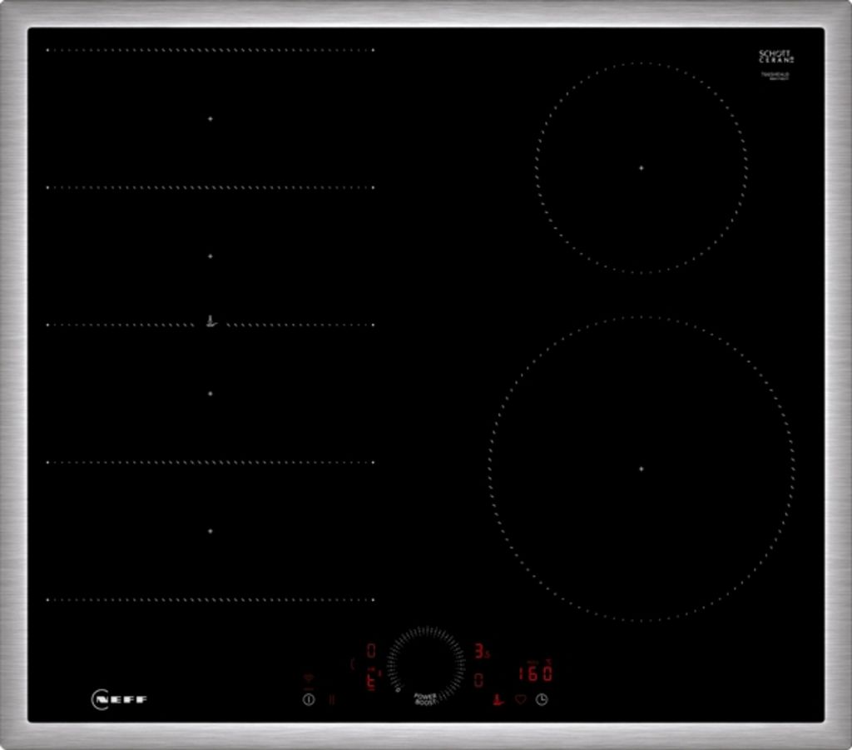Tap the large lower-right round cooking zone center
852x750 pixels.
(641, 469)
